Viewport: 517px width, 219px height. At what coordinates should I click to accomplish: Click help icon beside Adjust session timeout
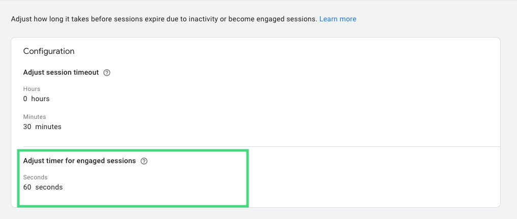(106, 73)
